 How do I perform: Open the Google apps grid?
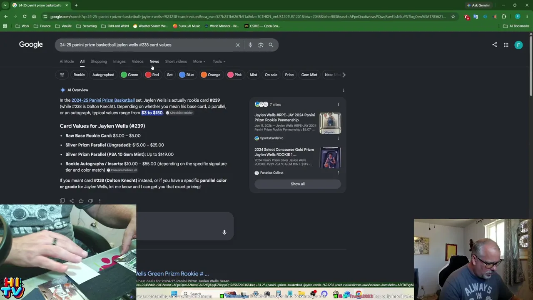pyautogui.click(x=506, y=45)
